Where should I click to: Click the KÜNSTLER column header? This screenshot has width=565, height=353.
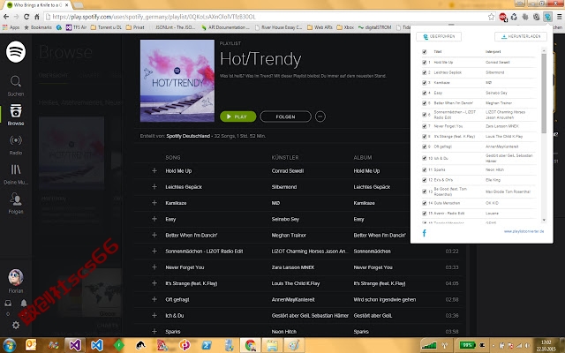pos(285,157)
